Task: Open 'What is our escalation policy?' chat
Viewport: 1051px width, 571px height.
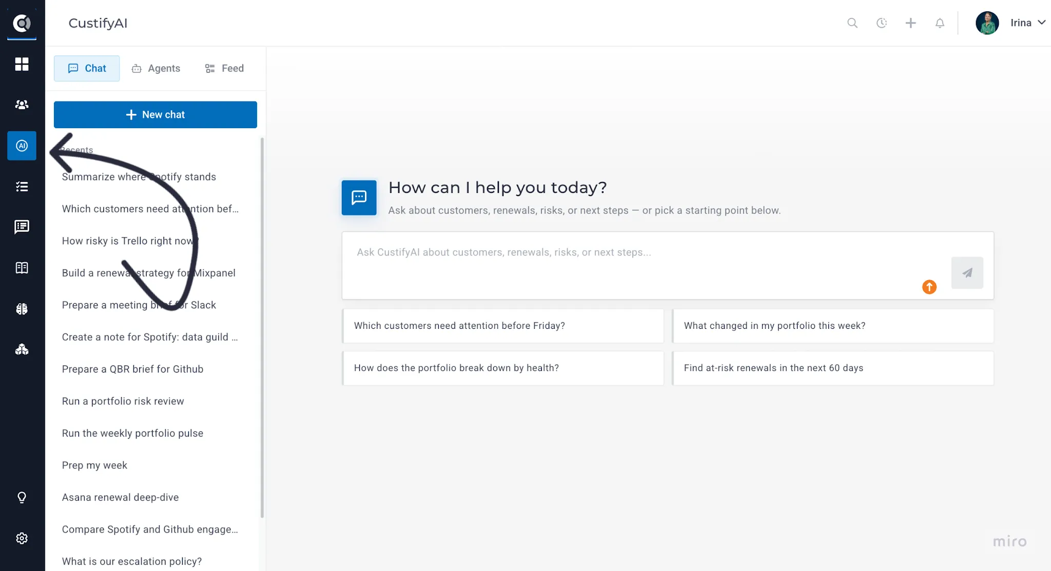Action: coord(132,561)
